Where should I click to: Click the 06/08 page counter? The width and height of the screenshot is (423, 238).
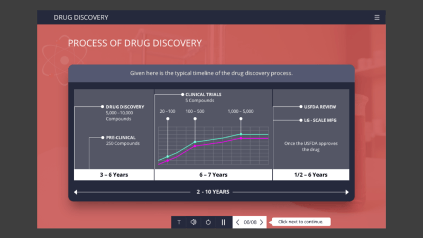point(250,222)
